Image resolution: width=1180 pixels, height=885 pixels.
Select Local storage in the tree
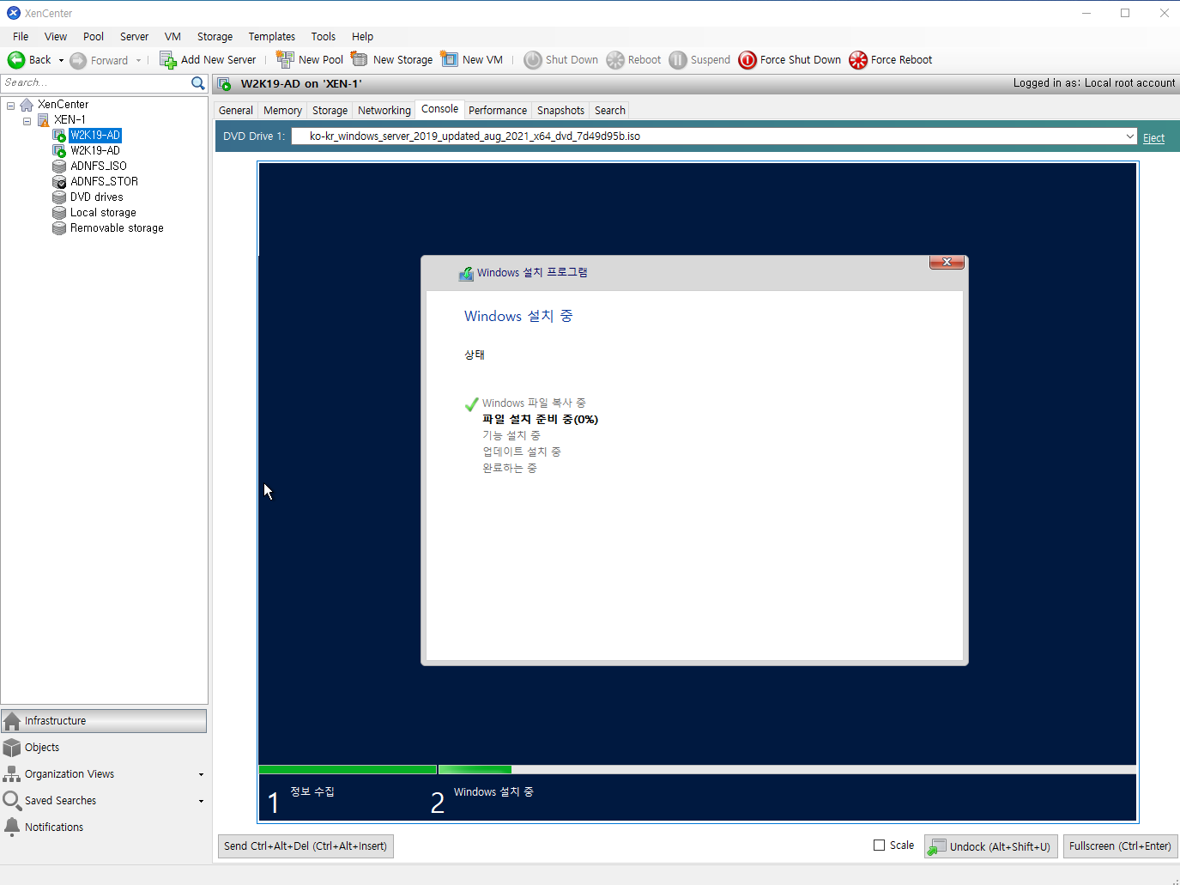tap(103, 213)
